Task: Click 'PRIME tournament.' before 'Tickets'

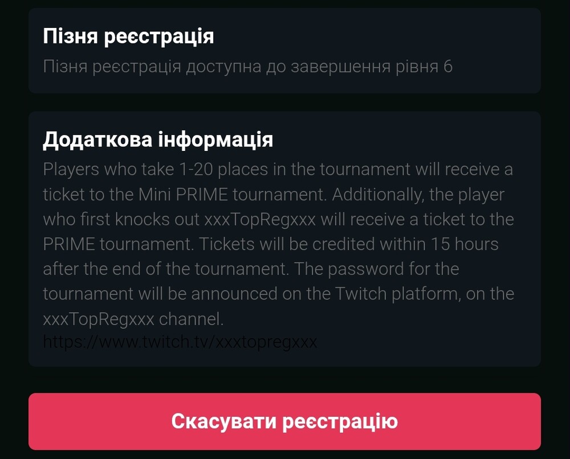Action: 118,244
